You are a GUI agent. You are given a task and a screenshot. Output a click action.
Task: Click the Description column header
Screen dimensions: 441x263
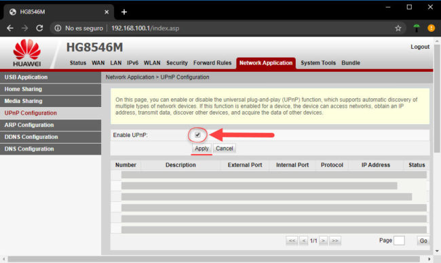coord(180,165)
